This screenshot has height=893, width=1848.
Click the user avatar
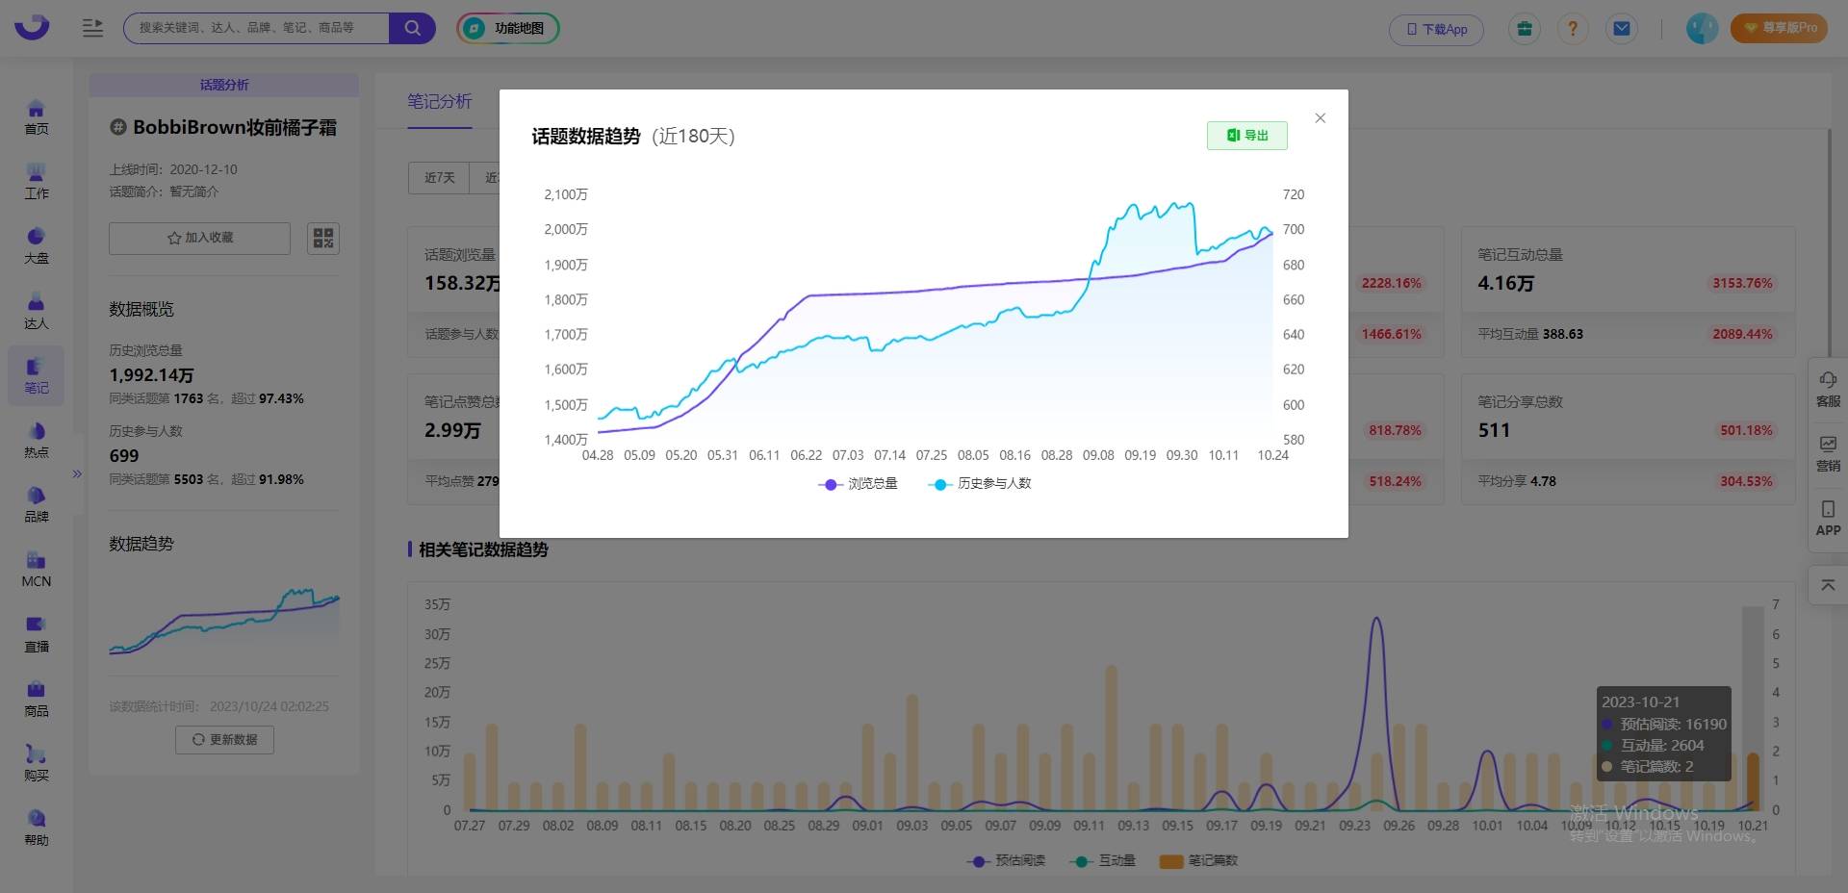point(1702,29)
